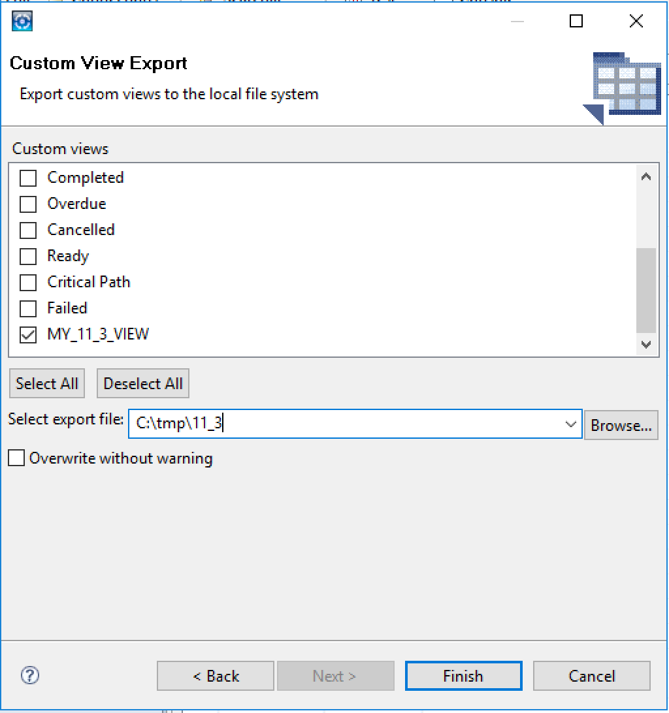Screen dimensions: 669x713
Task: Click the help question mark icon
Action: coord(30,675)
